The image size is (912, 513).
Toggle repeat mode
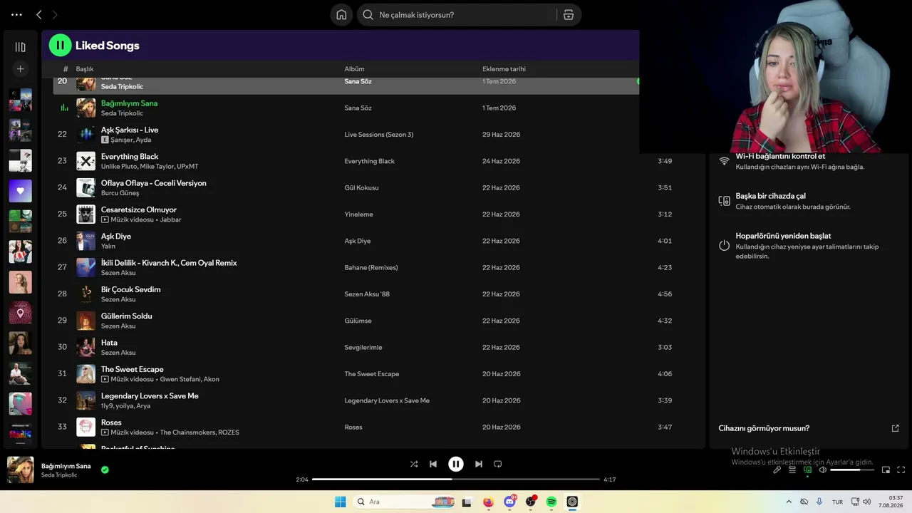[498, 464]
